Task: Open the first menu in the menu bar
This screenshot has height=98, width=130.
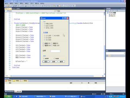Action: coord(6,3)
